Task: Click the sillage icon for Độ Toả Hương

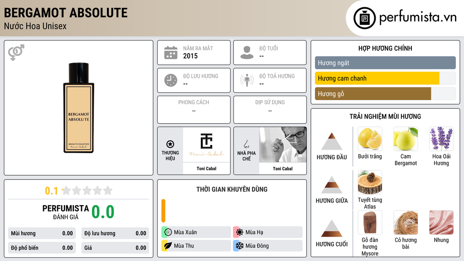Action: pos(247,80)
